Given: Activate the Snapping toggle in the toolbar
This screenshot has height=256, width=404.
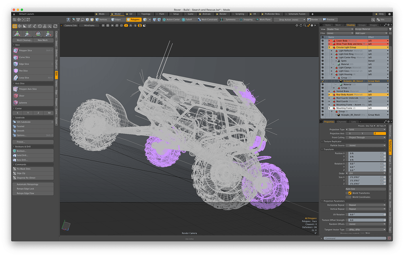Looking at the screenshot, I should [x=246, y=19].
